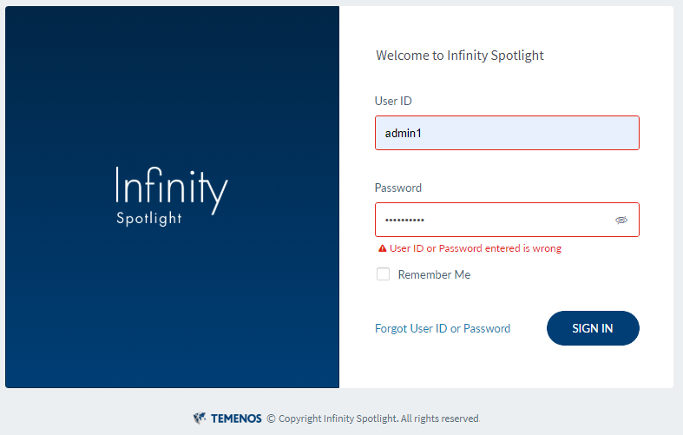Open Forgot User ID or Password link
The image size is (683, 435).
tap(443, 328)
